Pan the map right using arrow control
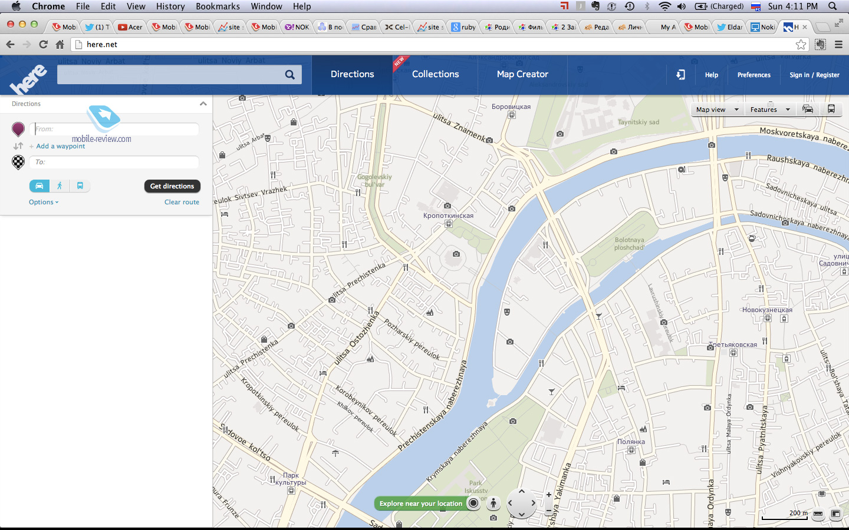 click(533, 503)
